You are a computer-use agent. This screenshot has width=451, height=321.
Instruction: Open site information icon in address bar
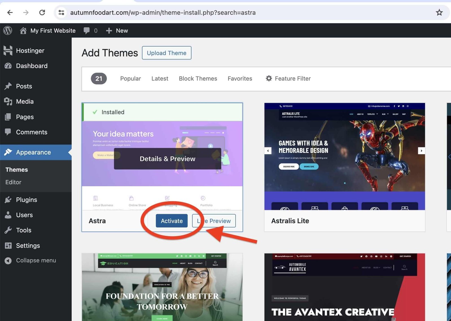(x=61, y=12)
